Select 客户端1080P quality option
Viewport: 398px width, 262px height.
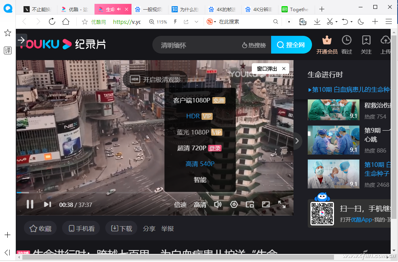199,101
